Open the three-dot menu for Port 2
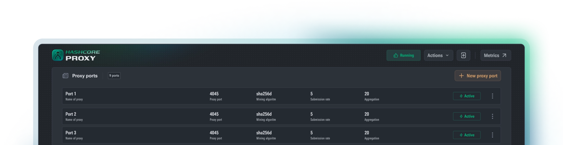This screenshot has height=145, width=563. click(492, 116)
